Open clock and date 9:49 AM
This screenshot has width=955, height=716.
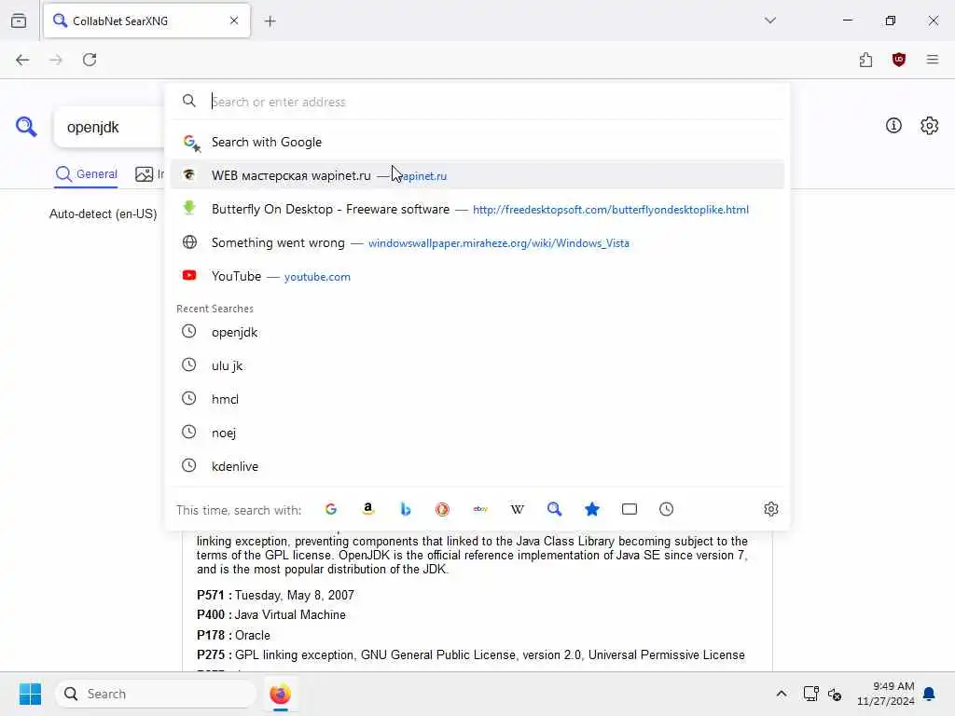(886, 694)
